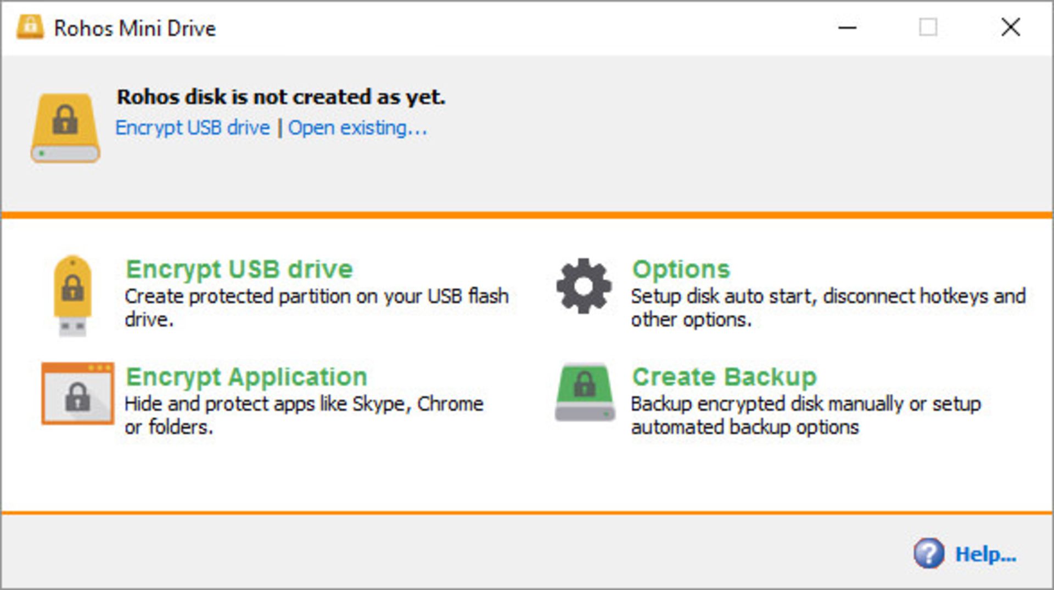Minimize the Rohos Mini Drive window

[847, 27]
